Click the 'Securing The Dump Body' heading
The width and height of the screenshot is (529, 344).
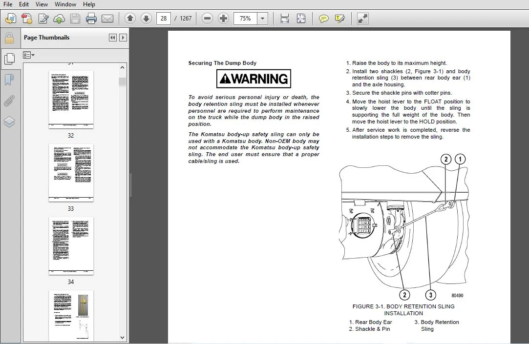tap(222, 63)
